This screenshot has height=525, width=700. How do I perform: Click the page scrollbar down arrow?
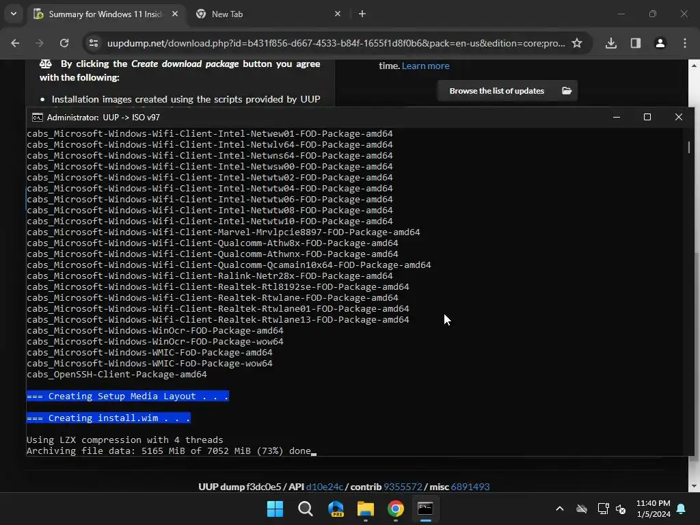tap(694, 486)
